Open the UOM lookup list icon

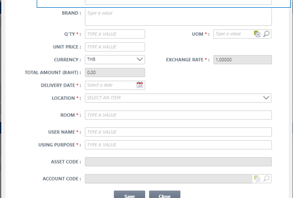[x=257, y=34]
